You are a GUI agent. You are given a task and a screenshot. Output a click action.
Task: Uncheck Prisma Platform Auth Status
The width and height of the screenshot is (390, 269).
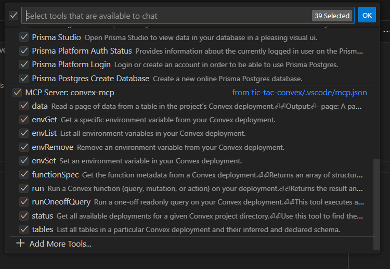point(24,51)
